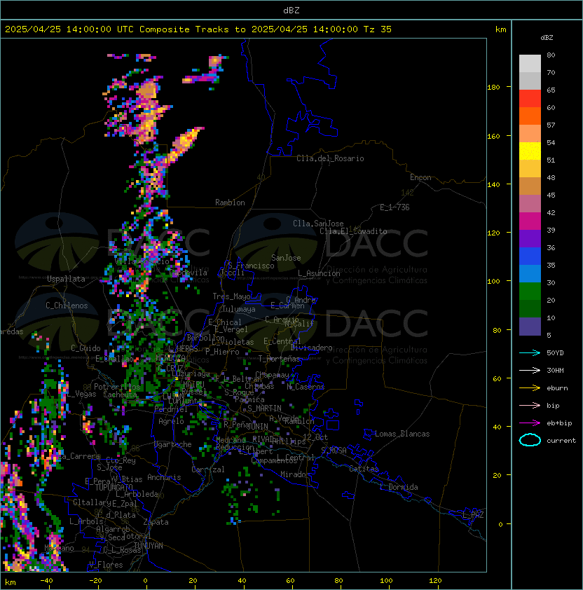Screen dimensions: 583x590
Task: Click the 100 km vertical axis tick
Action: point(493,281)
